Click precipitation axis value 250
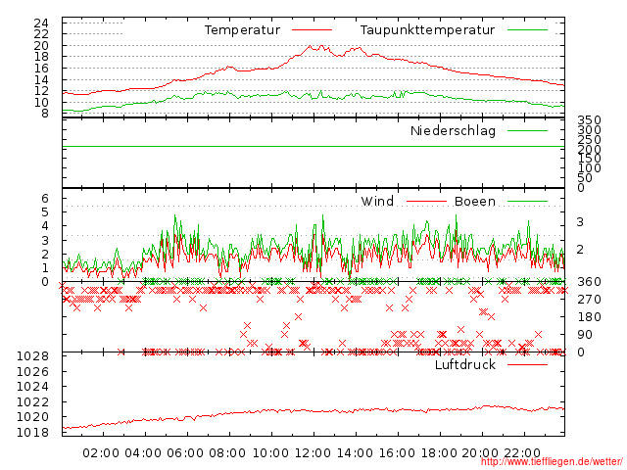This screenshot has height=470, width=627. point(590,139)
